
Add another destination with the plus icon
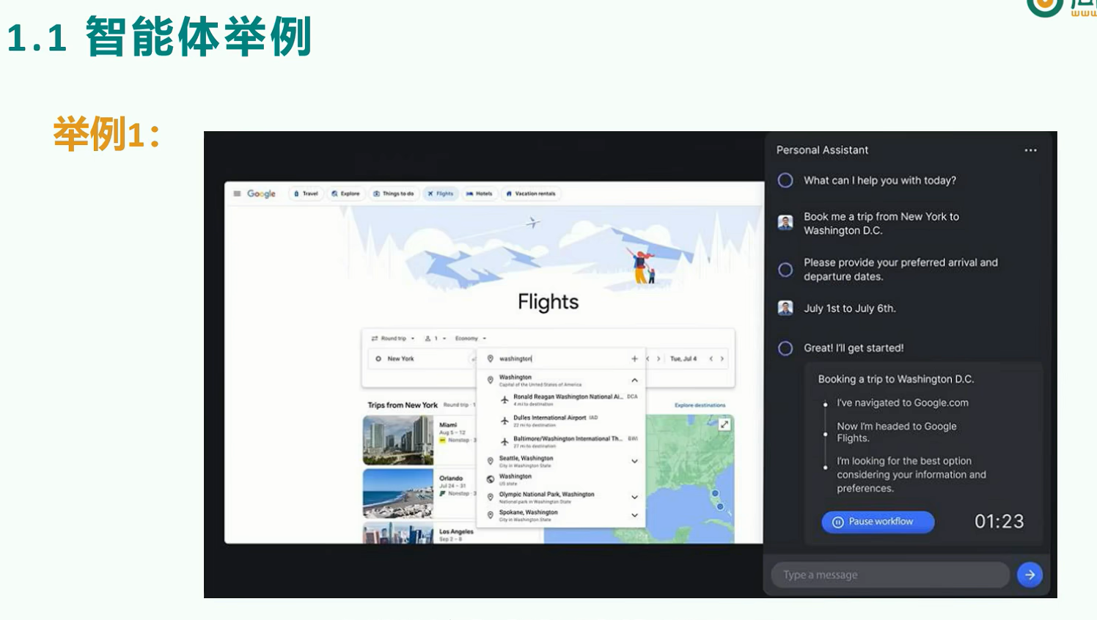click(634, 358)
